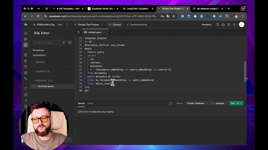Click the help question-mark icon
The width and height of the screenshot is (268, 150).
point(217,25)
